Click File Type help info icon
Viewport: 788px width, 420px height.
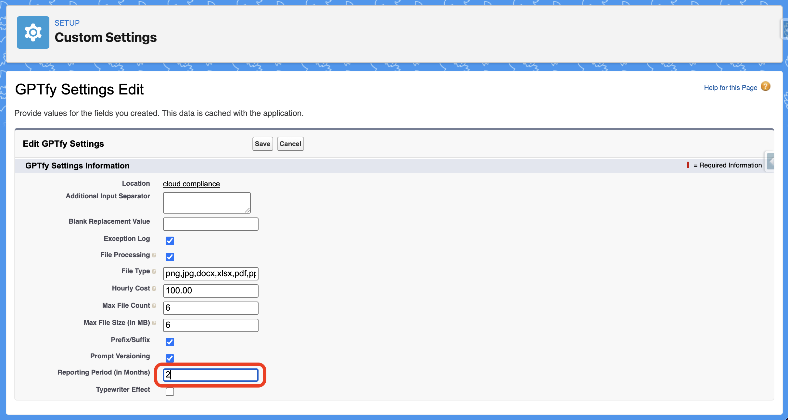pyautogui.click(x=154, y=271)
